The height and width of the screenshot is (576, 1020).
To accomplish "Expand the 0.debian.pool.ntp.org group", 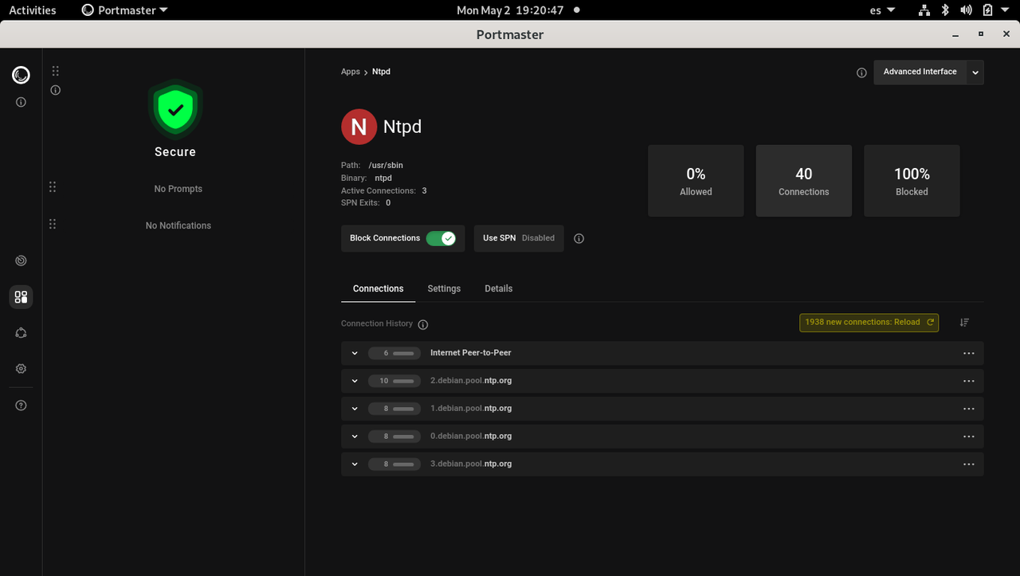I will tap(355, 437).
